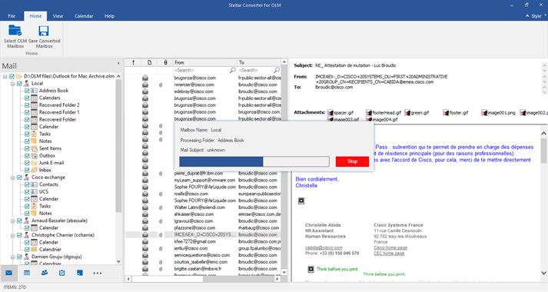Open the Calendar view icon in bottom bar

(27, 273)
